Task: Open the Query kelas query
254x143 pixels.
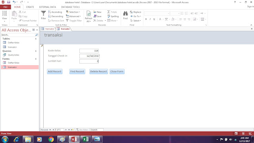Action: [x=13, y=55]
